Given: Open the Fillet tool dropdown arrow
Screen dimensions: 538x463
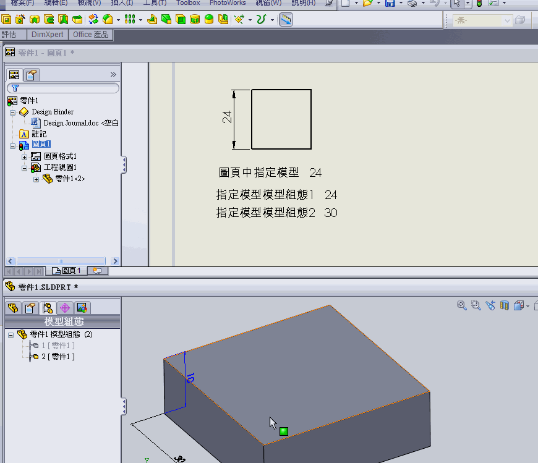Looking at the screenshot, I should (118, 20).
